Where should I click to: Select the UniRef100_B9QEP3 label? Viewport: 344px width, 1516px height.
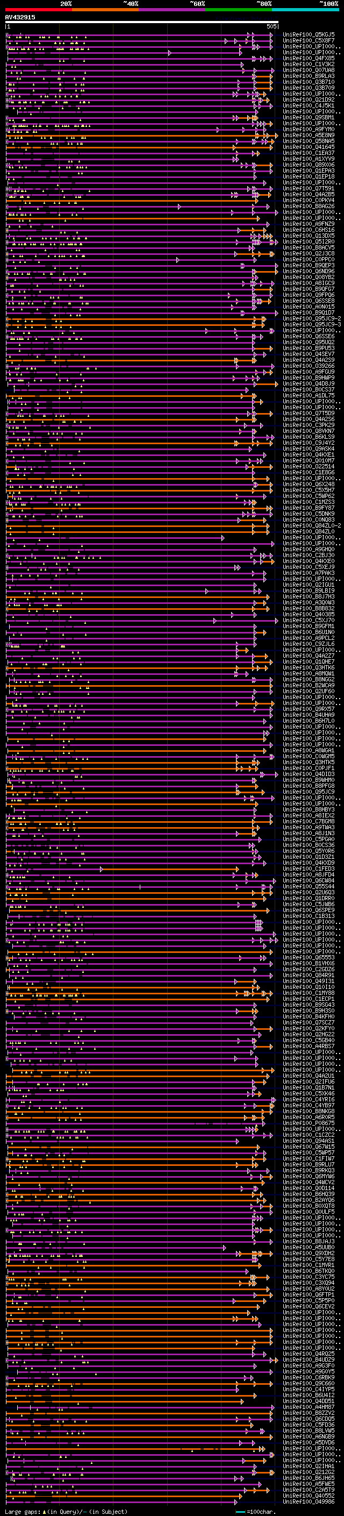pos(309,266)
